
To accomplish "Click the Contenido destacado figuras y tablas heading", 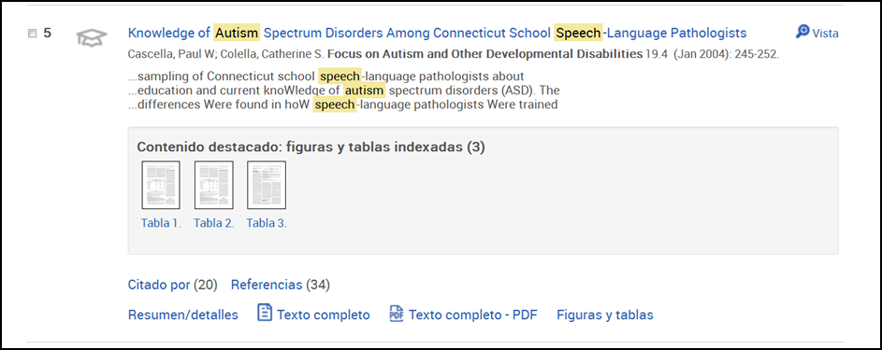I will pos(311,147).
